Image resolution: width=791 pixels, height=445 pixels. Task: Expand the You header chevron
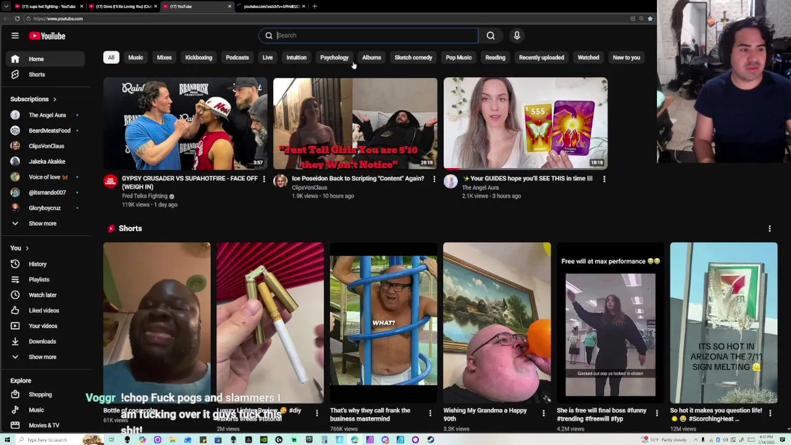pos(27,248)
